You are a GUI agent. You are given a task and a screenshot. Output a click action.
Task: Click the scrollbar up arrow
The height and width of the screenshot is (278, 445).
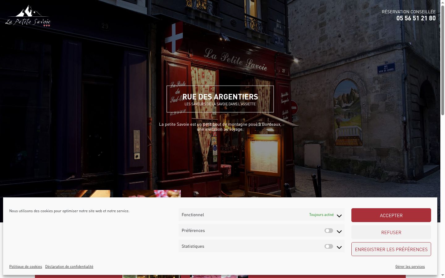pos(443,2)
